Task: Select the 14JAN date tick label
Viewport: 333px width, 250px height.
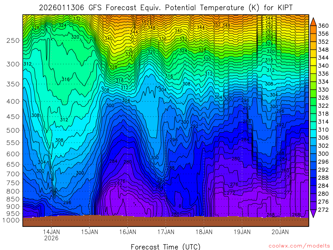Action: tap(51, 232)
